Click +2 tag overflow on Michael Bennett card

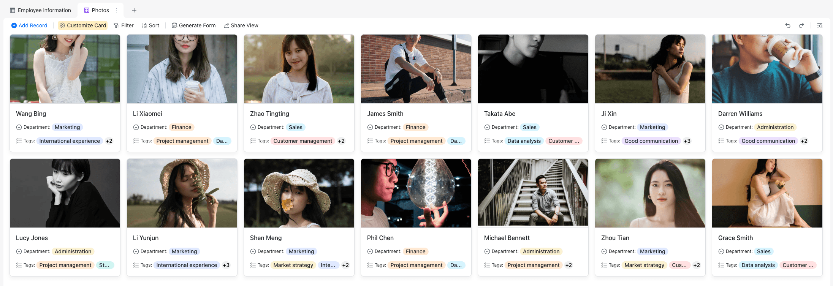click(x=569, y=265)
